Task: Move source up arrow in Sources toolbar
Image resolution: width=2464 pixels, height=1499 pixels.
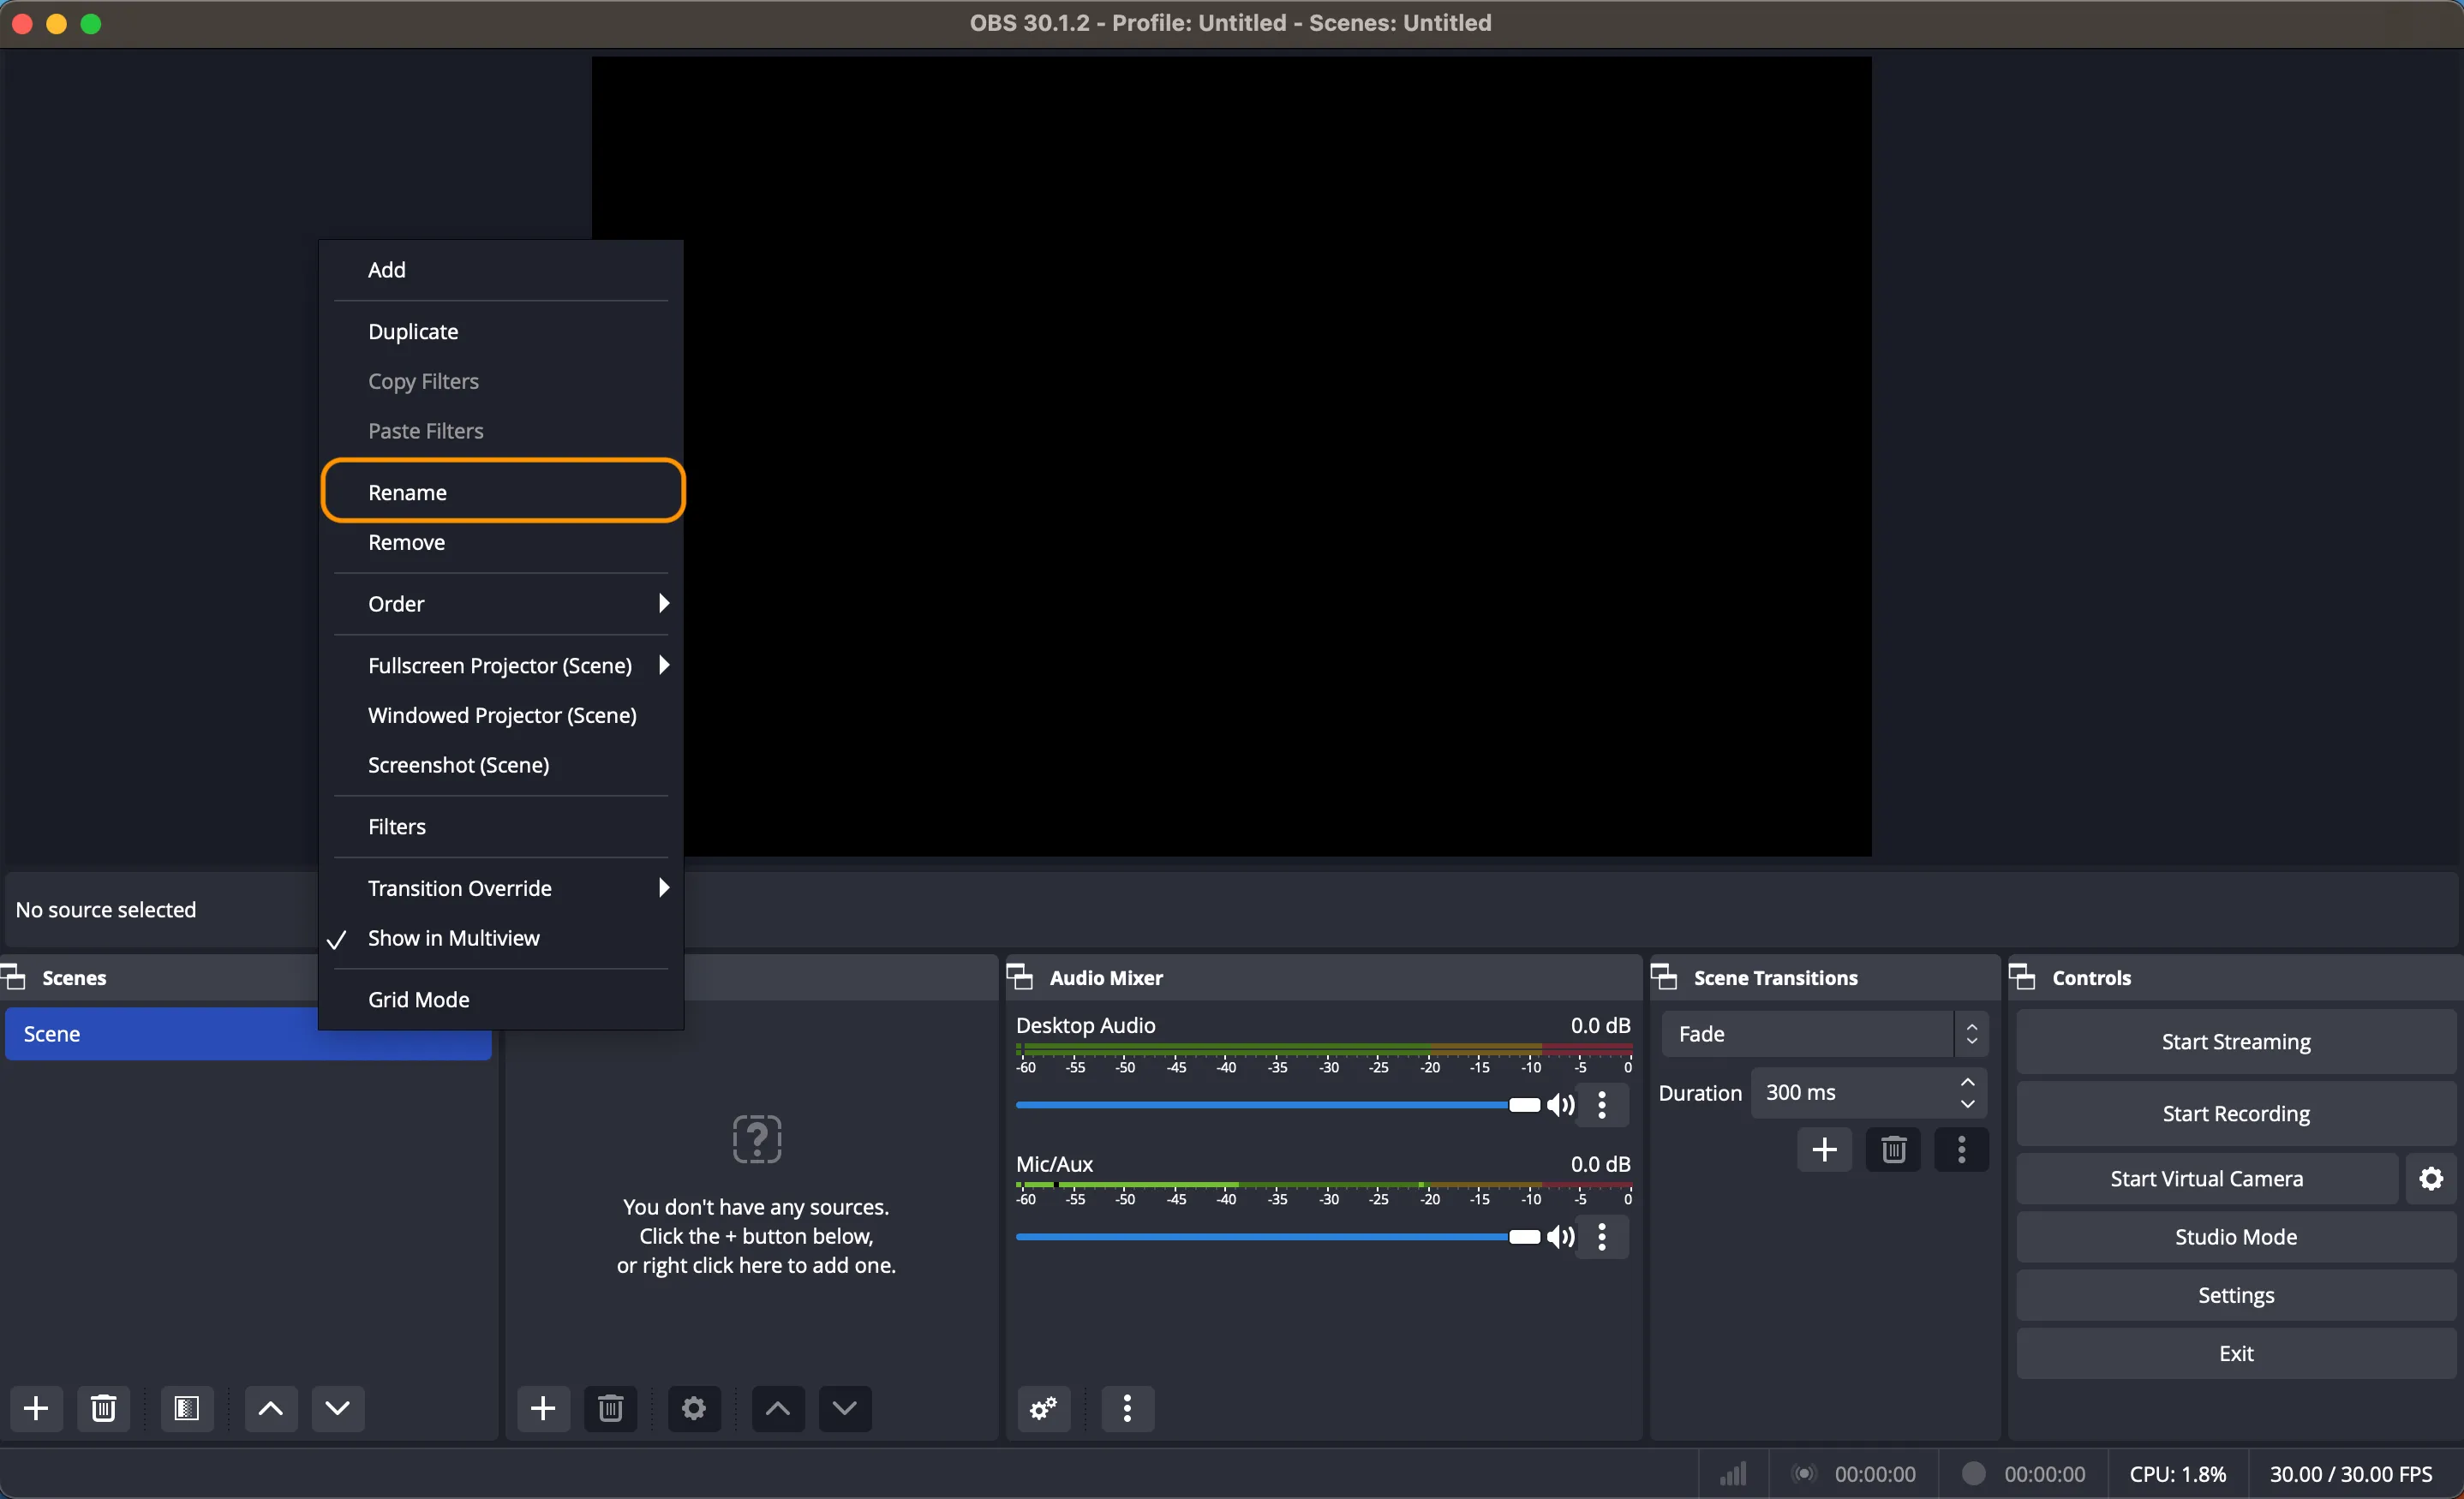Action: [x=777, y=1408]
